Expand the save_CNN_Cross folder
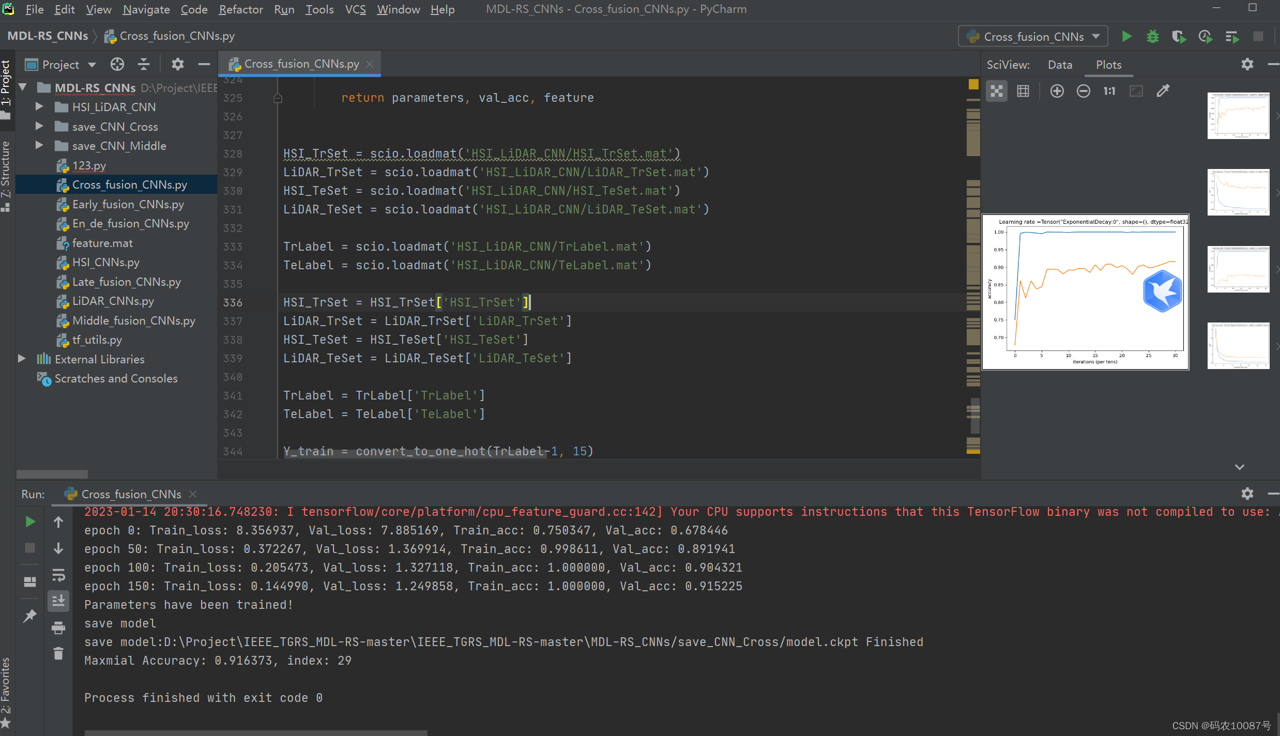 (x=40, y=126)
